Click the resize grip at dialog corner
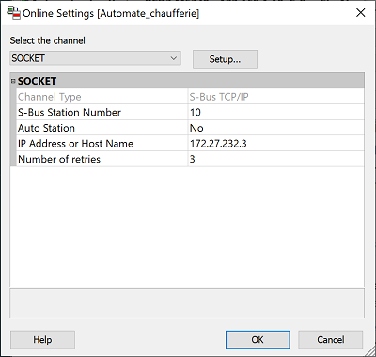This screenshot has height=357, width=376. tap(370, 351)
